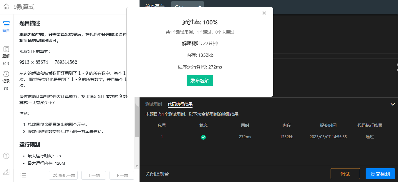Go to the home page icon
The height and width of the screenshot is (182, 398).
point(6,7)
